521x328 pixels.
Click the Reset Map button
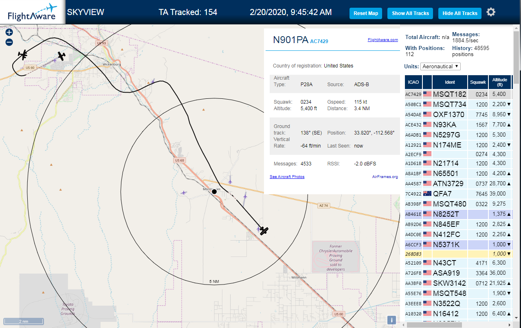pos(366,13)
